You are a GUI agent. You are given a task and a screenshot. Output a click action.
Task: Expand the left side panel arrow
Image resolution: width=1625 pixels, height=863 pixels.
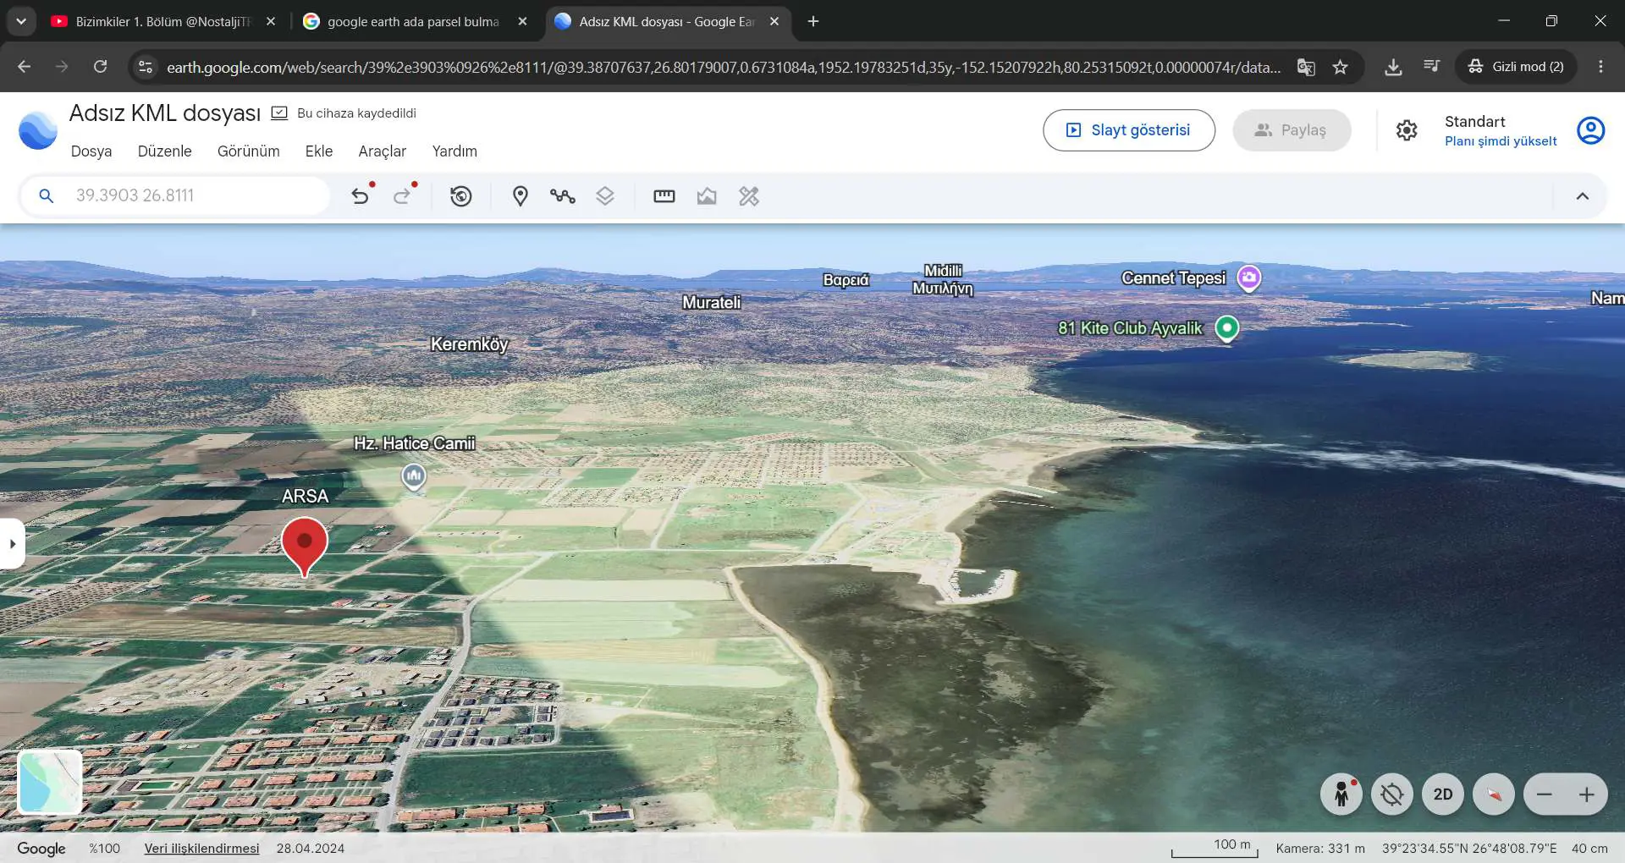12,543
